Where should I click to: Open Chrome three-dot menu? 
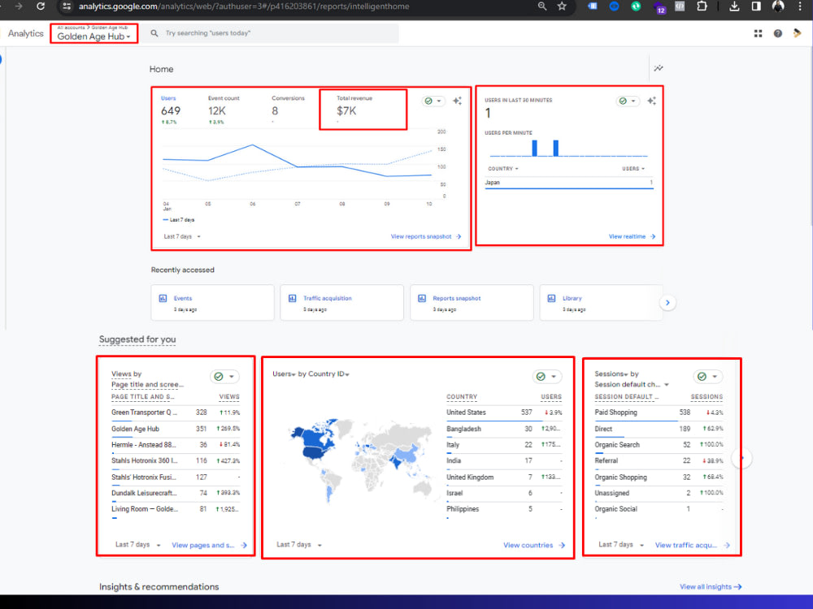pyautogui.click(x=800, y=6)
